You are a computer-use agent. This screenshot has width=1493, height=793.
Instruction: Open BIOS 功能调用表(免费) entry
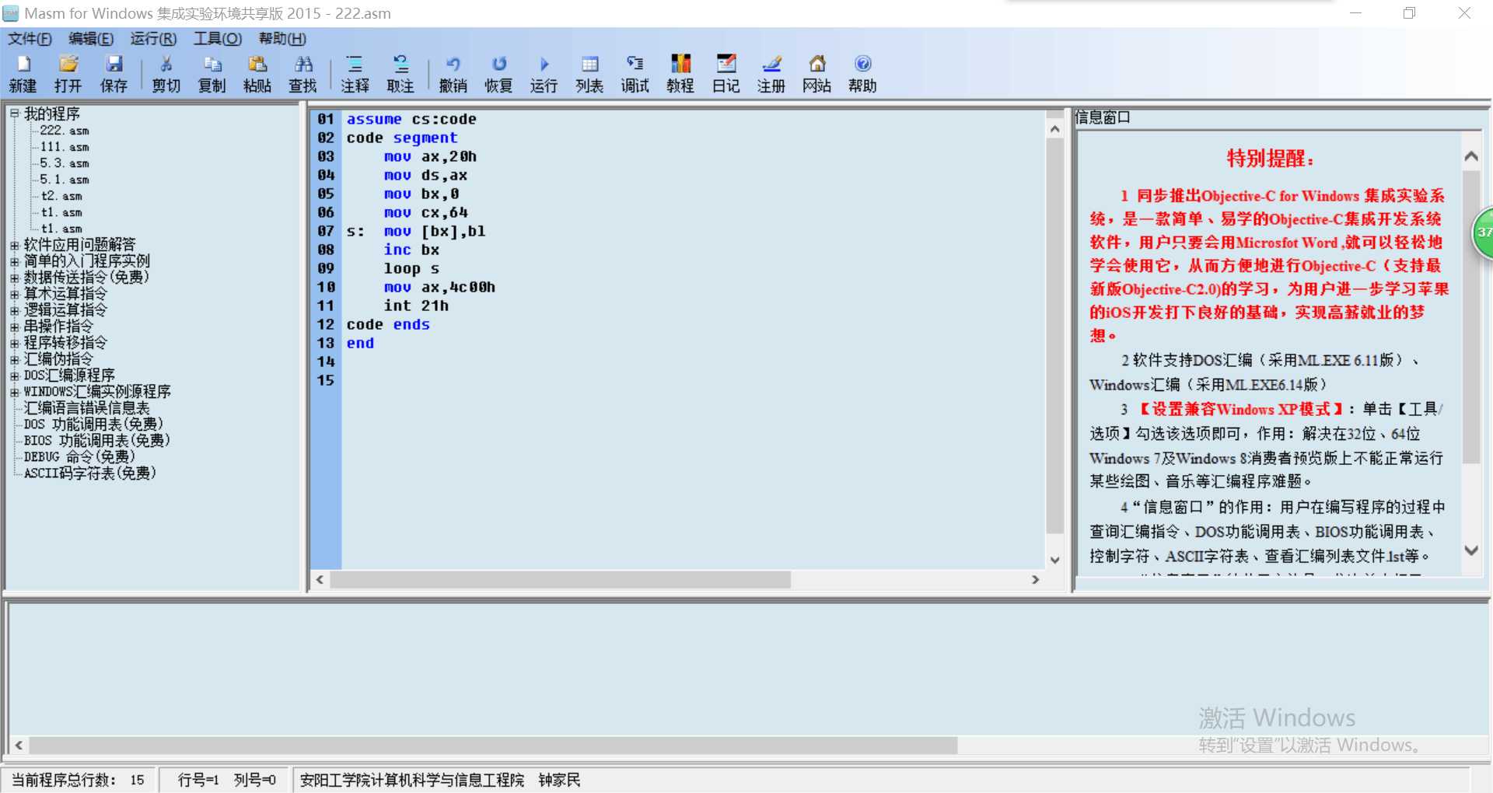[97, 441]
